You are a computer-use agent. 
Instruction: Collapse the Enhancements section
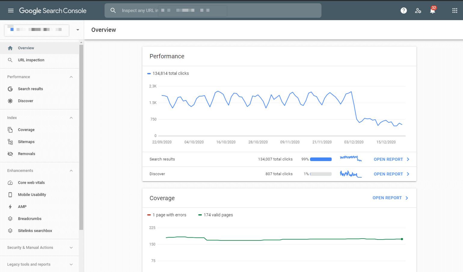71,170
